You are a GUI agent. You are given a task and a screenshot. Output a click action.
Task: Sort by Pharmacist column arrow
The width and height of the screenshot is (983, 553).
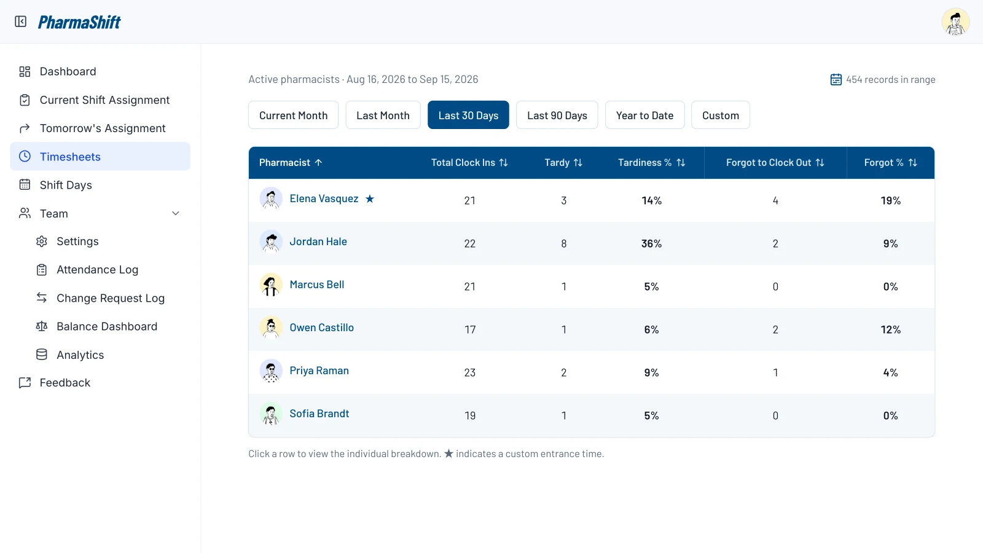coord(318,163)
